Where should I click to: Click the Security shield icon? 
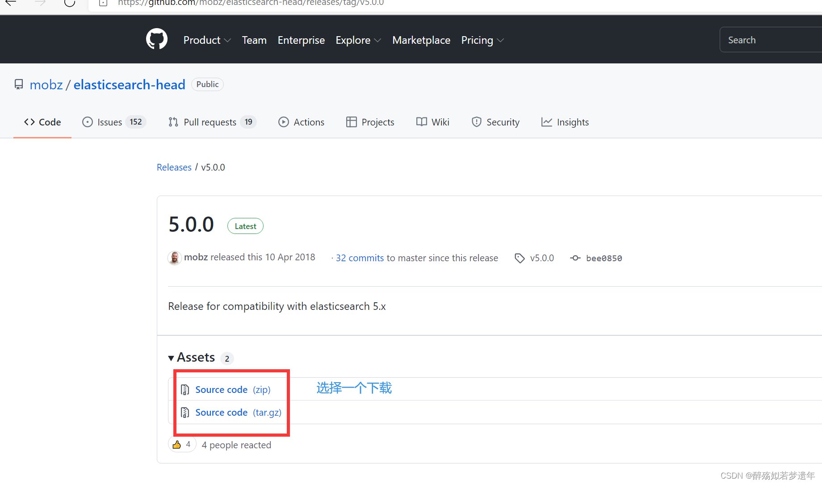point(477,122)
